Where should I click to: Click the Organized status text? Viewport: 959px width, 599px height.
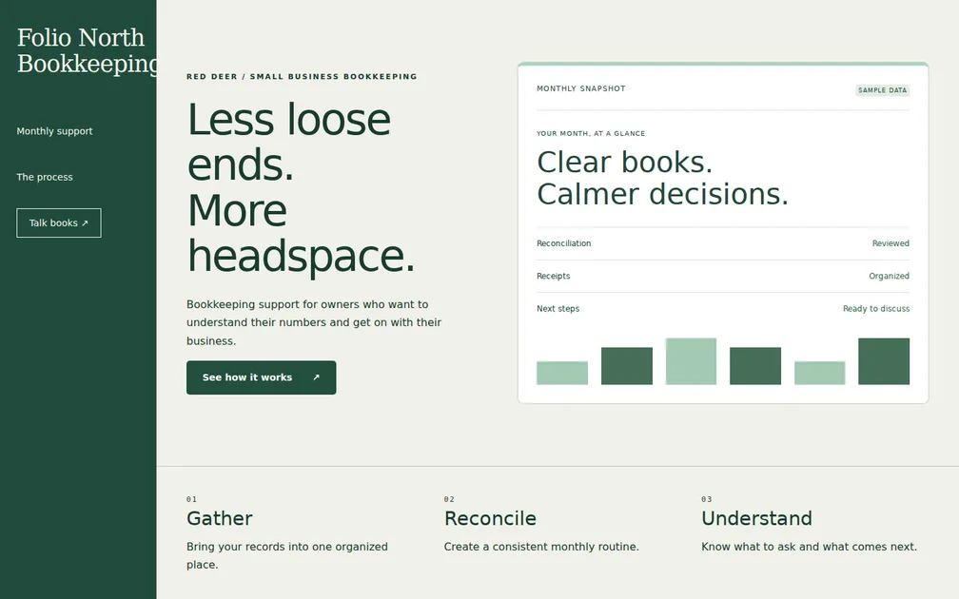click(x=889, y=276)
